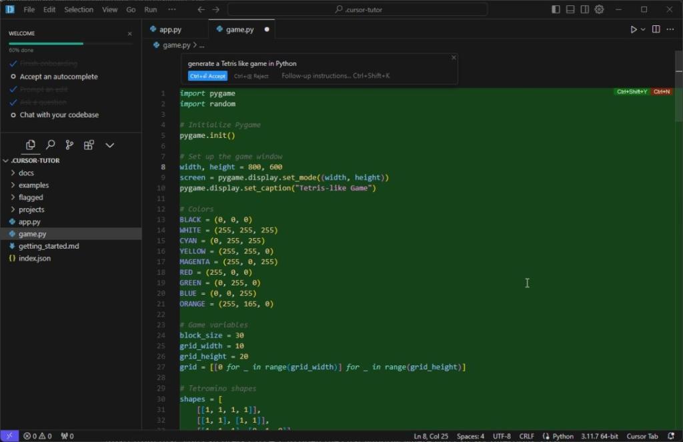
Task: Select the Python language indicator in status bar
Action: pyautogui.click(x=562, y=435)
